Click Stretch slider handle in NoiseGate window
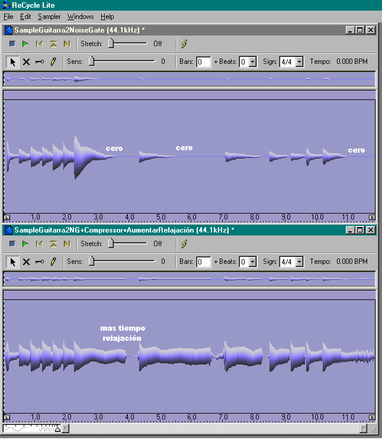Screen dimensions: 382x439 point(111,43)
